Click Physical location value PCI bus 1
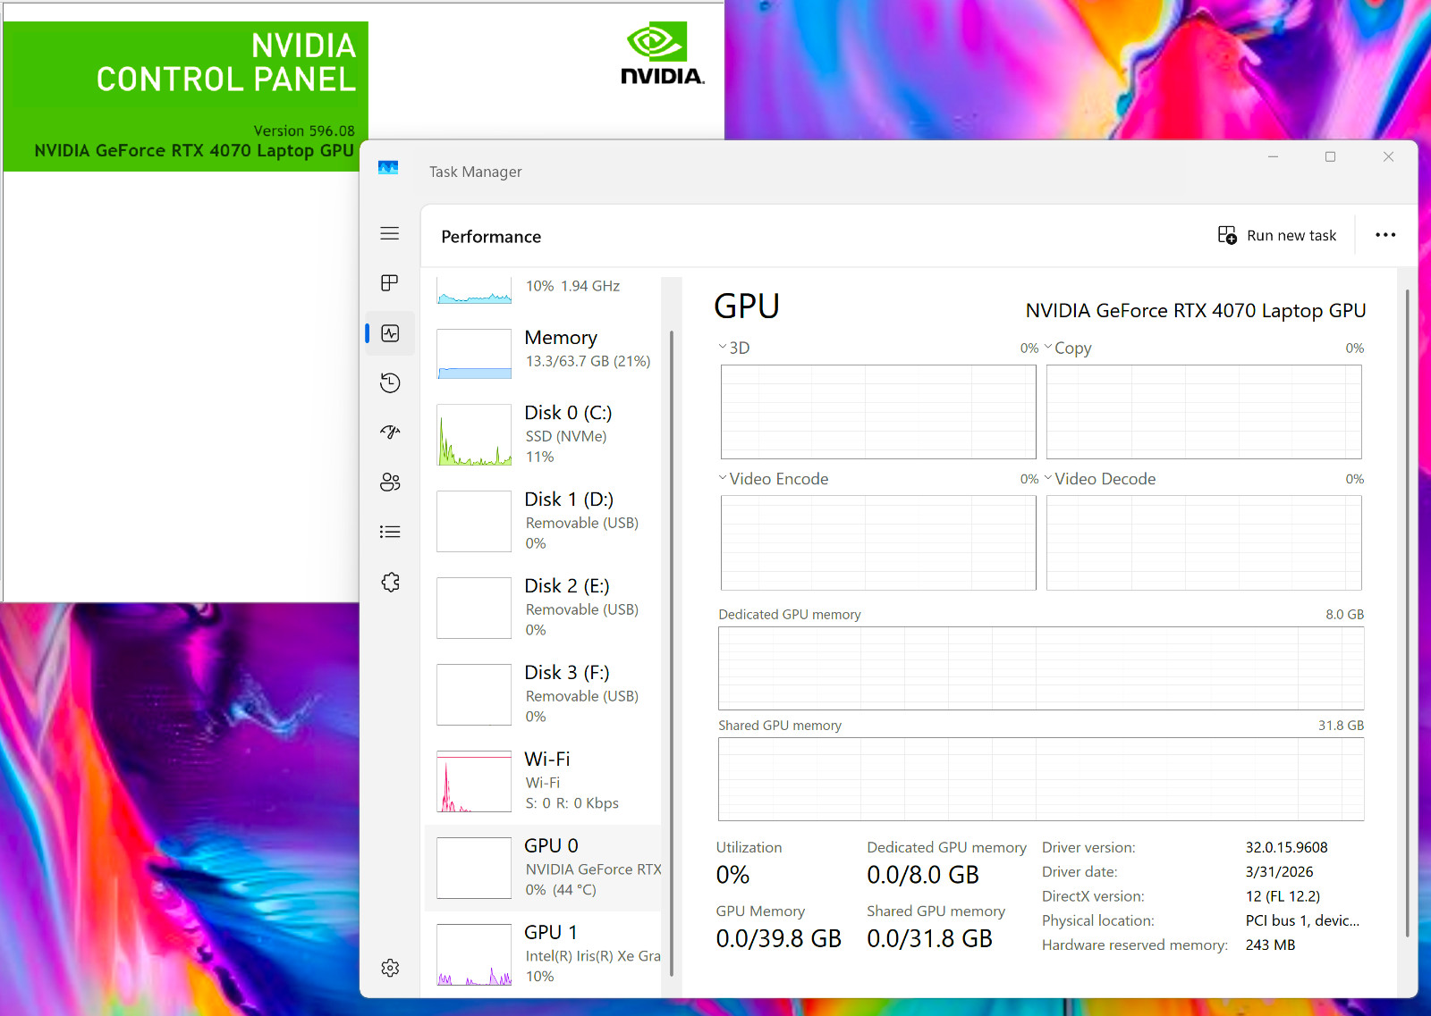The image size is (1431, 1016). click(x=1302, y=920)
